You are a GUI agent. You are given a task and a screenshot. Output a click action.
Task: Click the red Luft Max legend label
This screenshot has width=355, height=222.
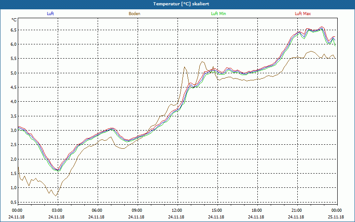coord(303,14)
